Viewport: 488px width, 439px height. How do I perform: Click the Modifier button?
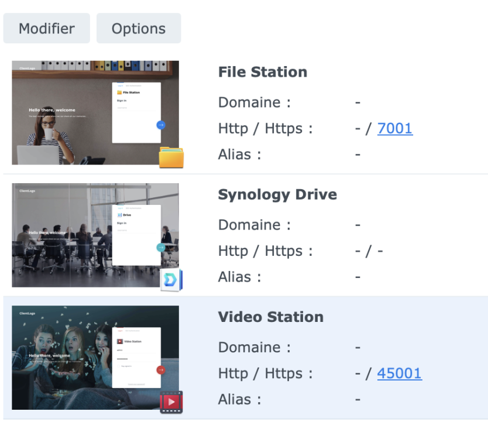[47, 28]
